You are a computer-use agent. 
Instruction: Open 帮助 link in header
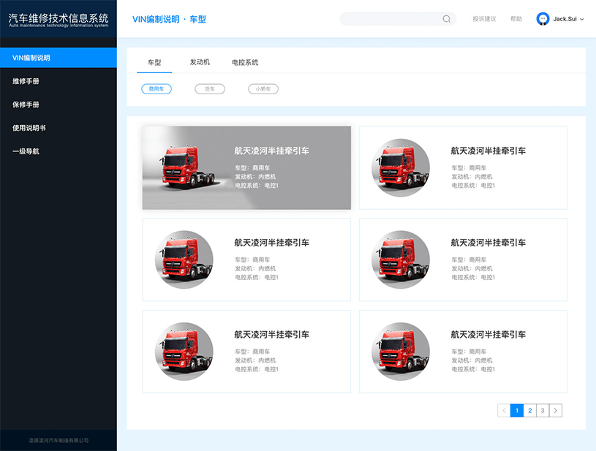pos(516,19)
